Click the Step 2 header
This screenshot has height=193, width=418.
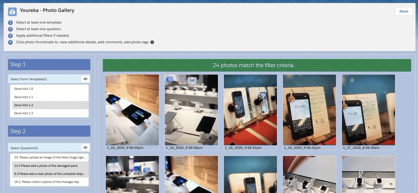(x=49, y=131)
